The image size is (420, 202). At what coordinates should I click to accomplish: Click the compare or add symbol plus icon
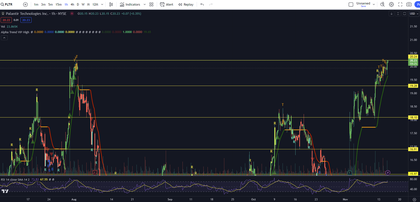pyautogui.click(x=25, y=5)
